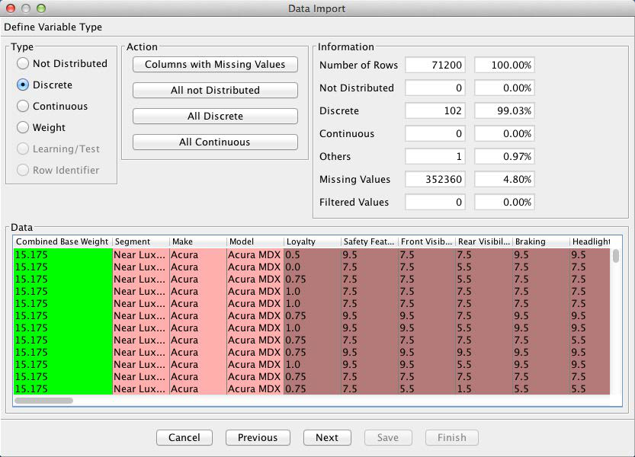This screenshot has height=457, width=635.
Task: Click the vertical scrollbar of data table
Action: tap(615, 256)
